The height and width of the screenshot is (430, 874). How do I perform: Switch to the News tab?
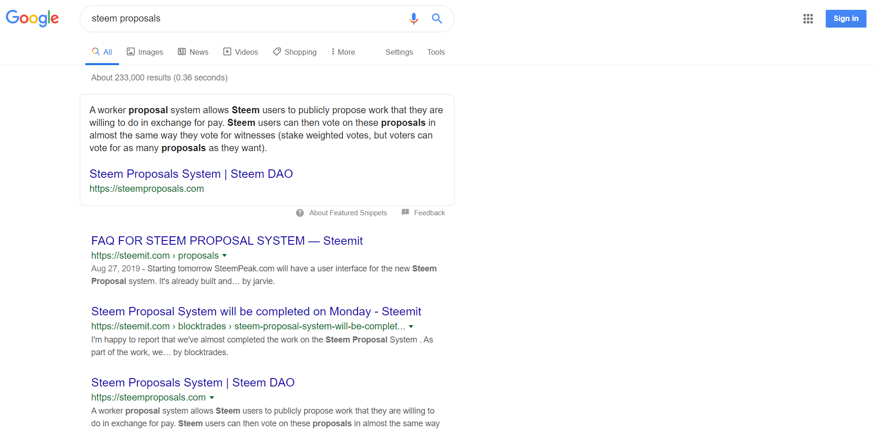tap(193, 52)
